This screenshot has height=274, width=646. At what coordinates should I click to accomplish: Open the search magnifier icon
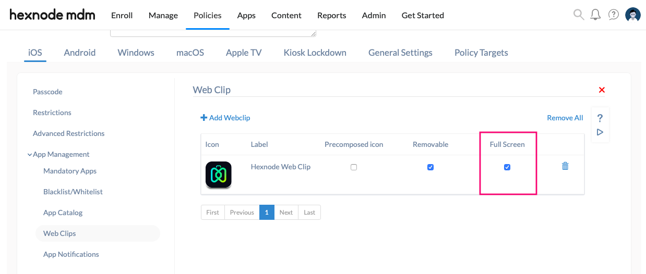579,15
